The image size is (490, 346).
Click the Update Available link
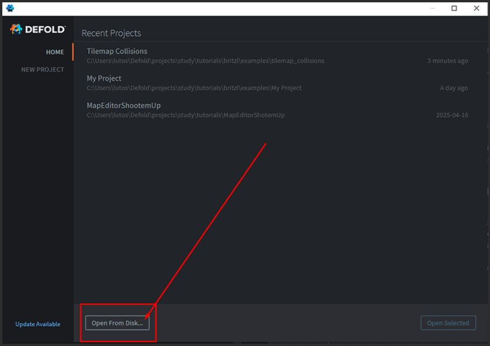tap(38, 324)
